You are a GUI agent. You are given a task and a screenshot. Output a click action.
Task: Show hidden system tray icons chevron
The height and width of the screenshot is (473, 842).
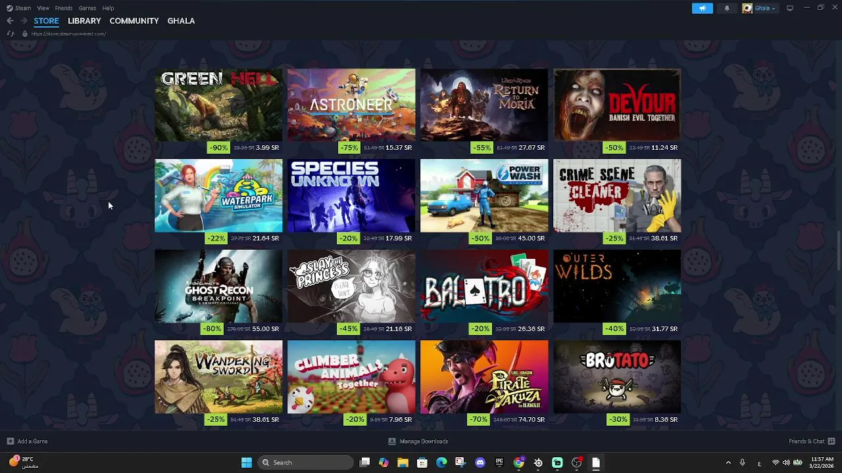728,462
